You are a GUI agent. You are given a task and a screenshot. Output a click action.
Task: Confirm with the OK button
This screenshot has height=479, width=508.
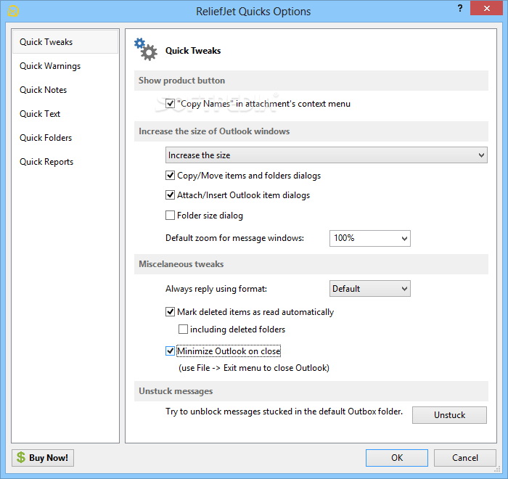click(397, 458)
